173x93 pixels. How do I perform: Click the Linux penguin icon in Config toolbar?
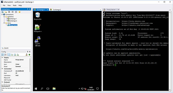pyautogui.click(x=26, y=55)
